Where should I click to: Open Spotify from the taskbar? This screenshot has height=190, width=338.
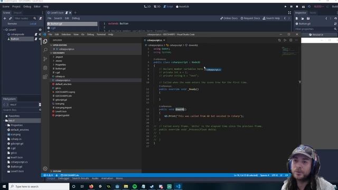[135, 186]
